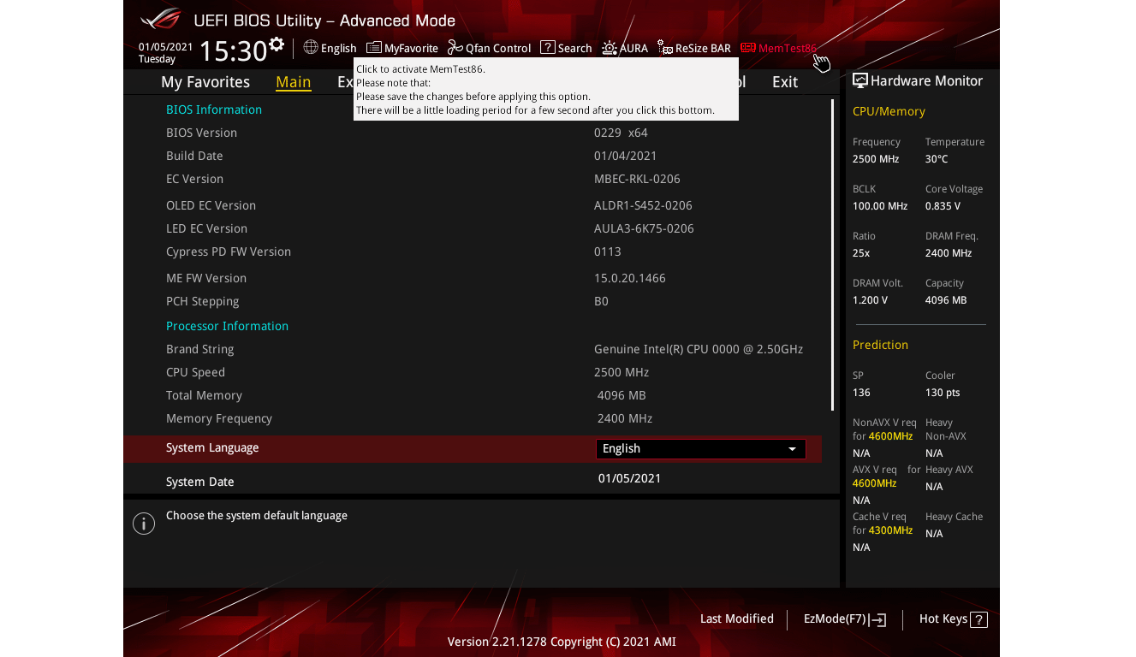Click the globe language icon
The image size is (1136, 657).
pyautogui.click(x=310, y=48)
